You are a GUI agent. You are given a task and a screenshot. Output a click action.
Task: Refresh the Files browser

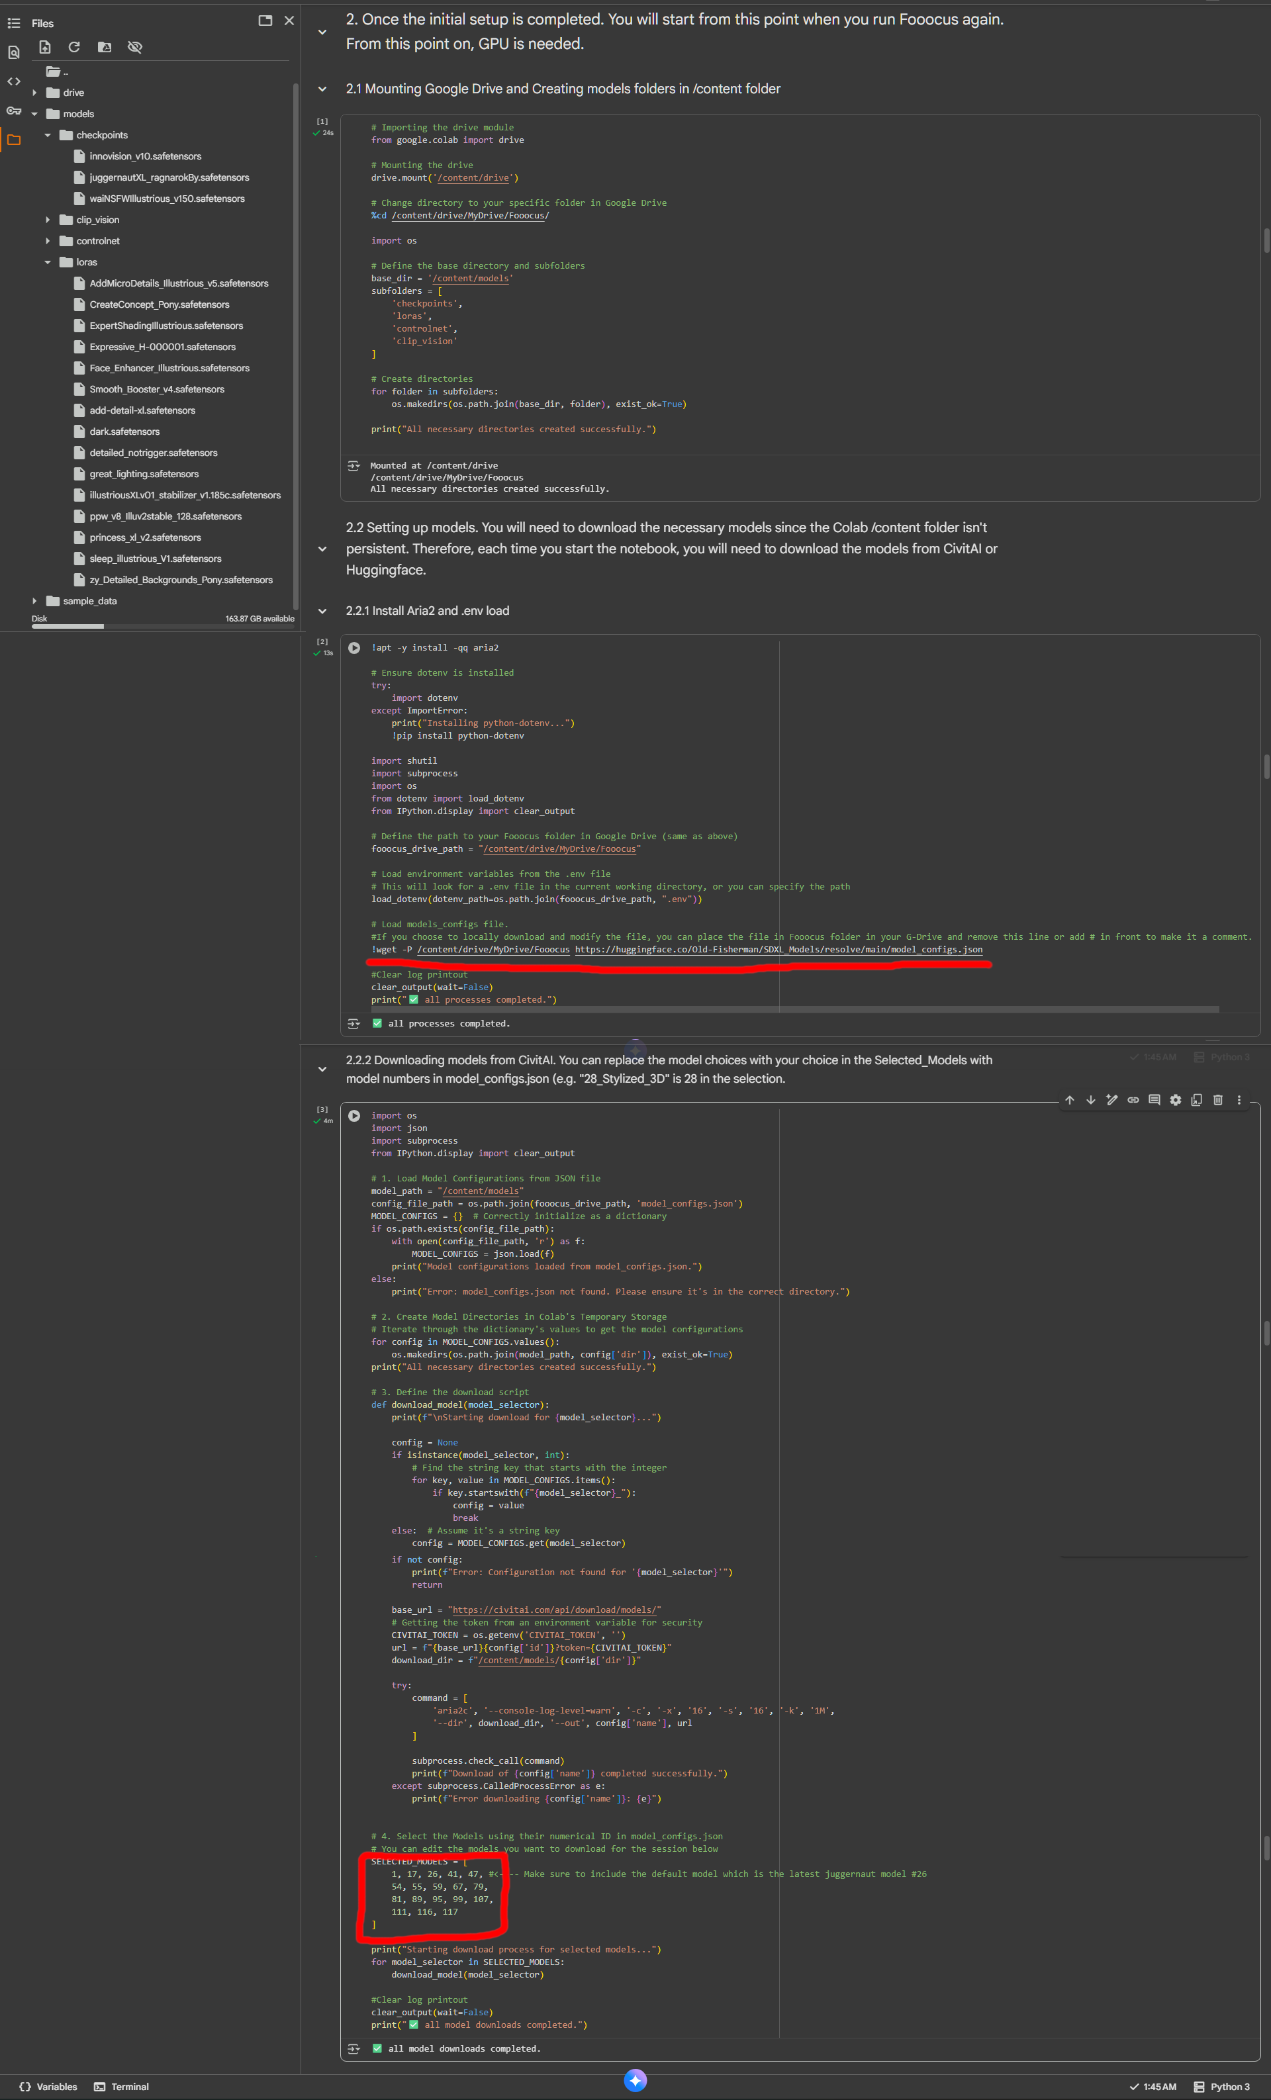pyautogui.click(x=74, y=47)
